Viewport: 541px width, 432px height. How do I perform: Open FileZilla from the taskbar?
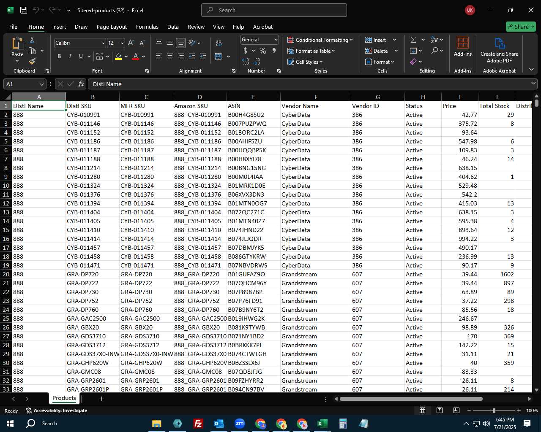click(x=198, y=423)
